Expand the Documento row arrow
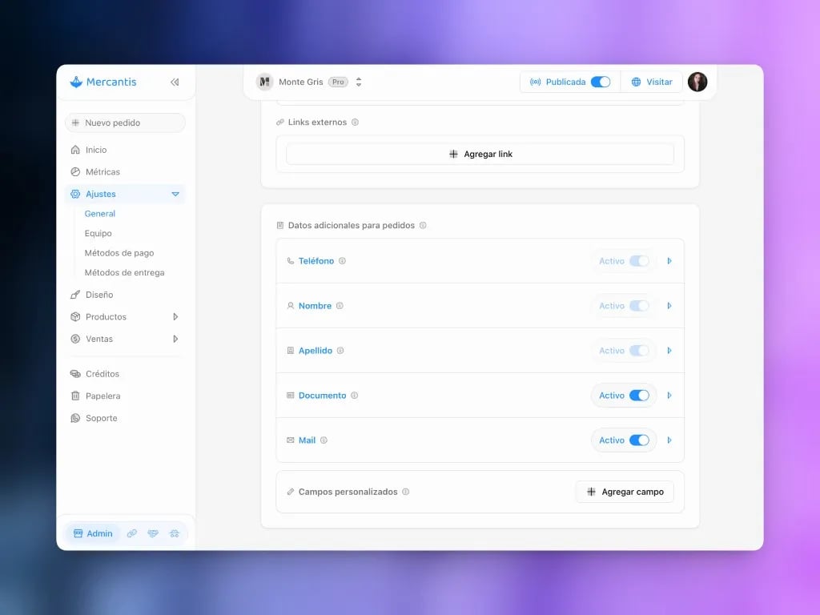Image resolution: width=820 pixels, height=615 pixels. coord(669,396)
